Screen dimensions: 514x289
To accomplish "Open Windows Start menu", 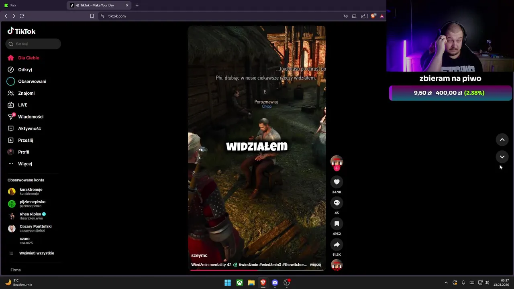I will 228,283.
